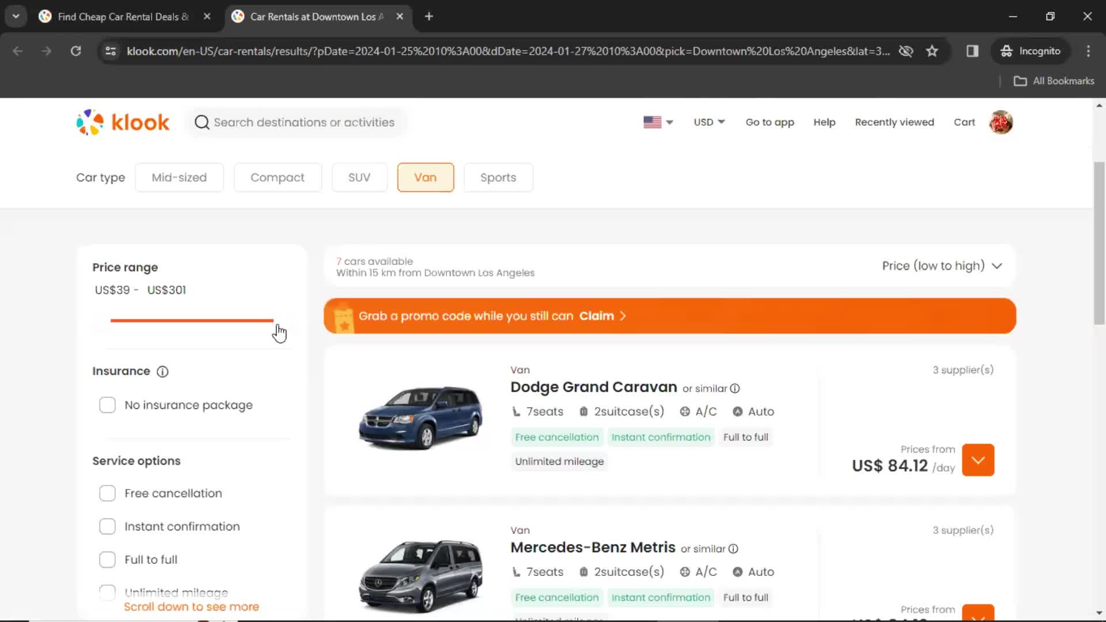Click the cart icon in navigation
This screenshot has height=622, width=1106.
[x=964, y=122]
